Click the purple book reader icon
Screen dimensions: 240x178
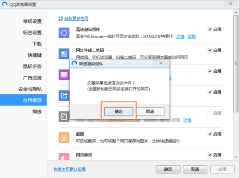tap(64, 75)
